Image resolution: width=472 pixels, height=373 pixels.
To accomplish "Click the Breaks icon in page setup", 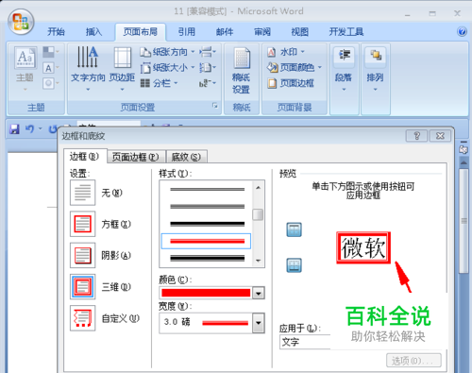I will (x=208, y=52).
